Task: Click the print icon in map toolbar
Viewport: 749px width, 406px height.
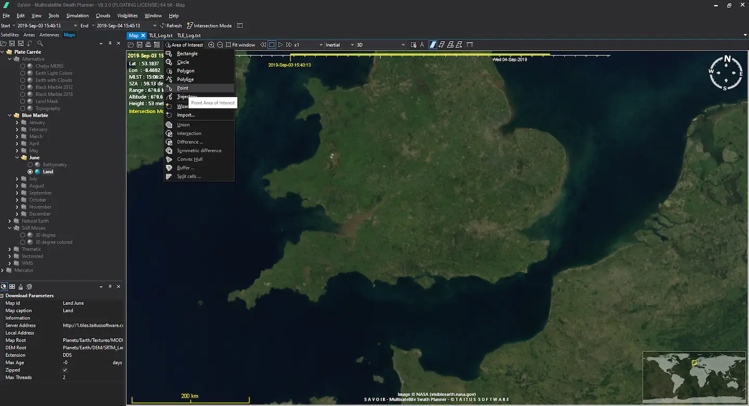Action: (148, 45)
